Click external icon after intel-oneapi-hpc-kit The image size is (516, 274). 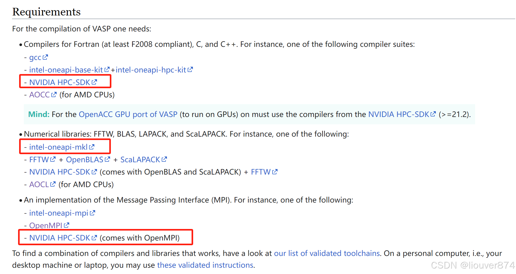pos(190,70)
